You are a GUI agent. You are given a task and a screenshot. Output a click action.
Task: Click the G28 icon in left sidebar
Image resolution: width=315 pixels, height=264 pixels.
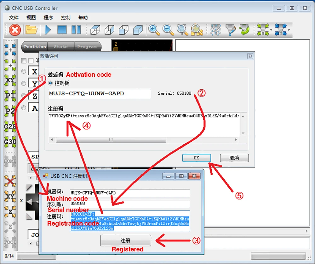coord(10,126)
